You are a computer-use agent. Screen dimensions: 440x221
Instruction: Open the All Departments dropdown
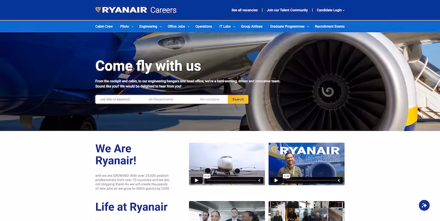(170, 100)
